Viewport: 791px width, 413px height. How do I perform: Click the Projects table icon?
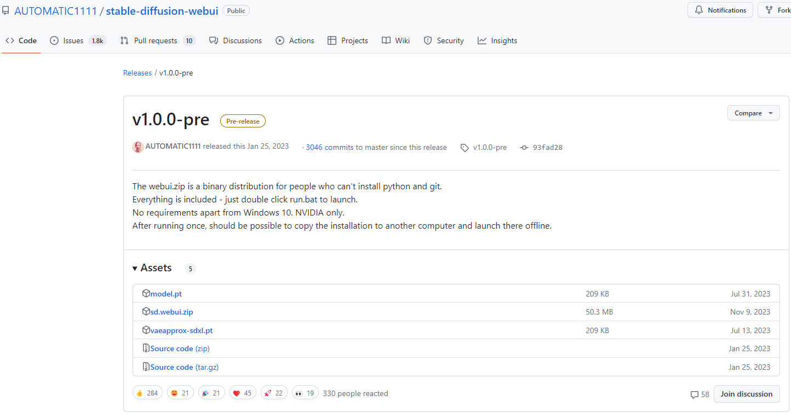tap(332, 40)
